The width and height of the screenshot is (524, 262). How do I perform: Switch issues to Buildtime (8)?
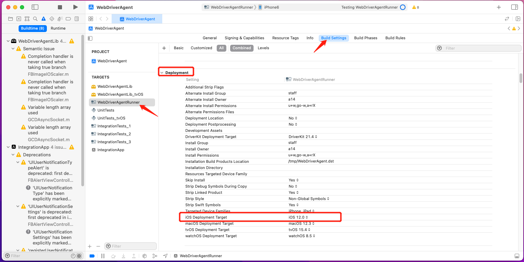[x=32, y=28]
